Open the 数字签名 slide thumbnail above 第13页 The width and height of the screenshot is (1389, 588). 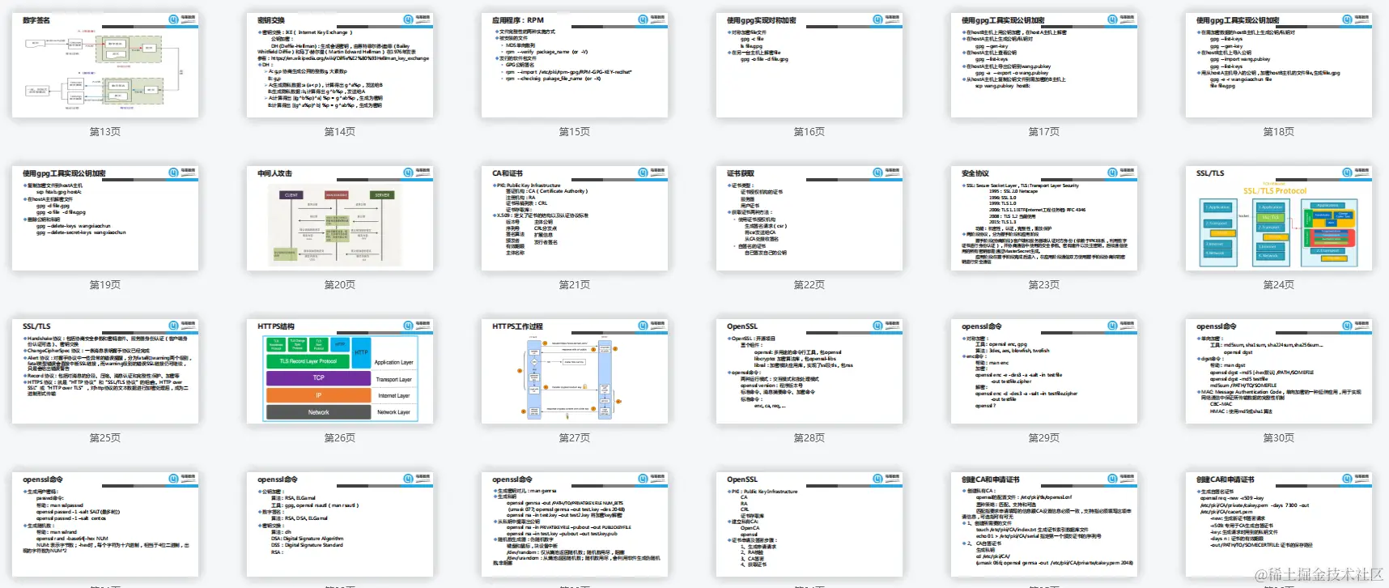pyautogui.click(x=105, y=65)
